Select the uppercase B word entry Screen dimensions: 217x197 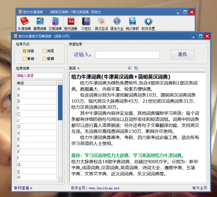point(37,101)
